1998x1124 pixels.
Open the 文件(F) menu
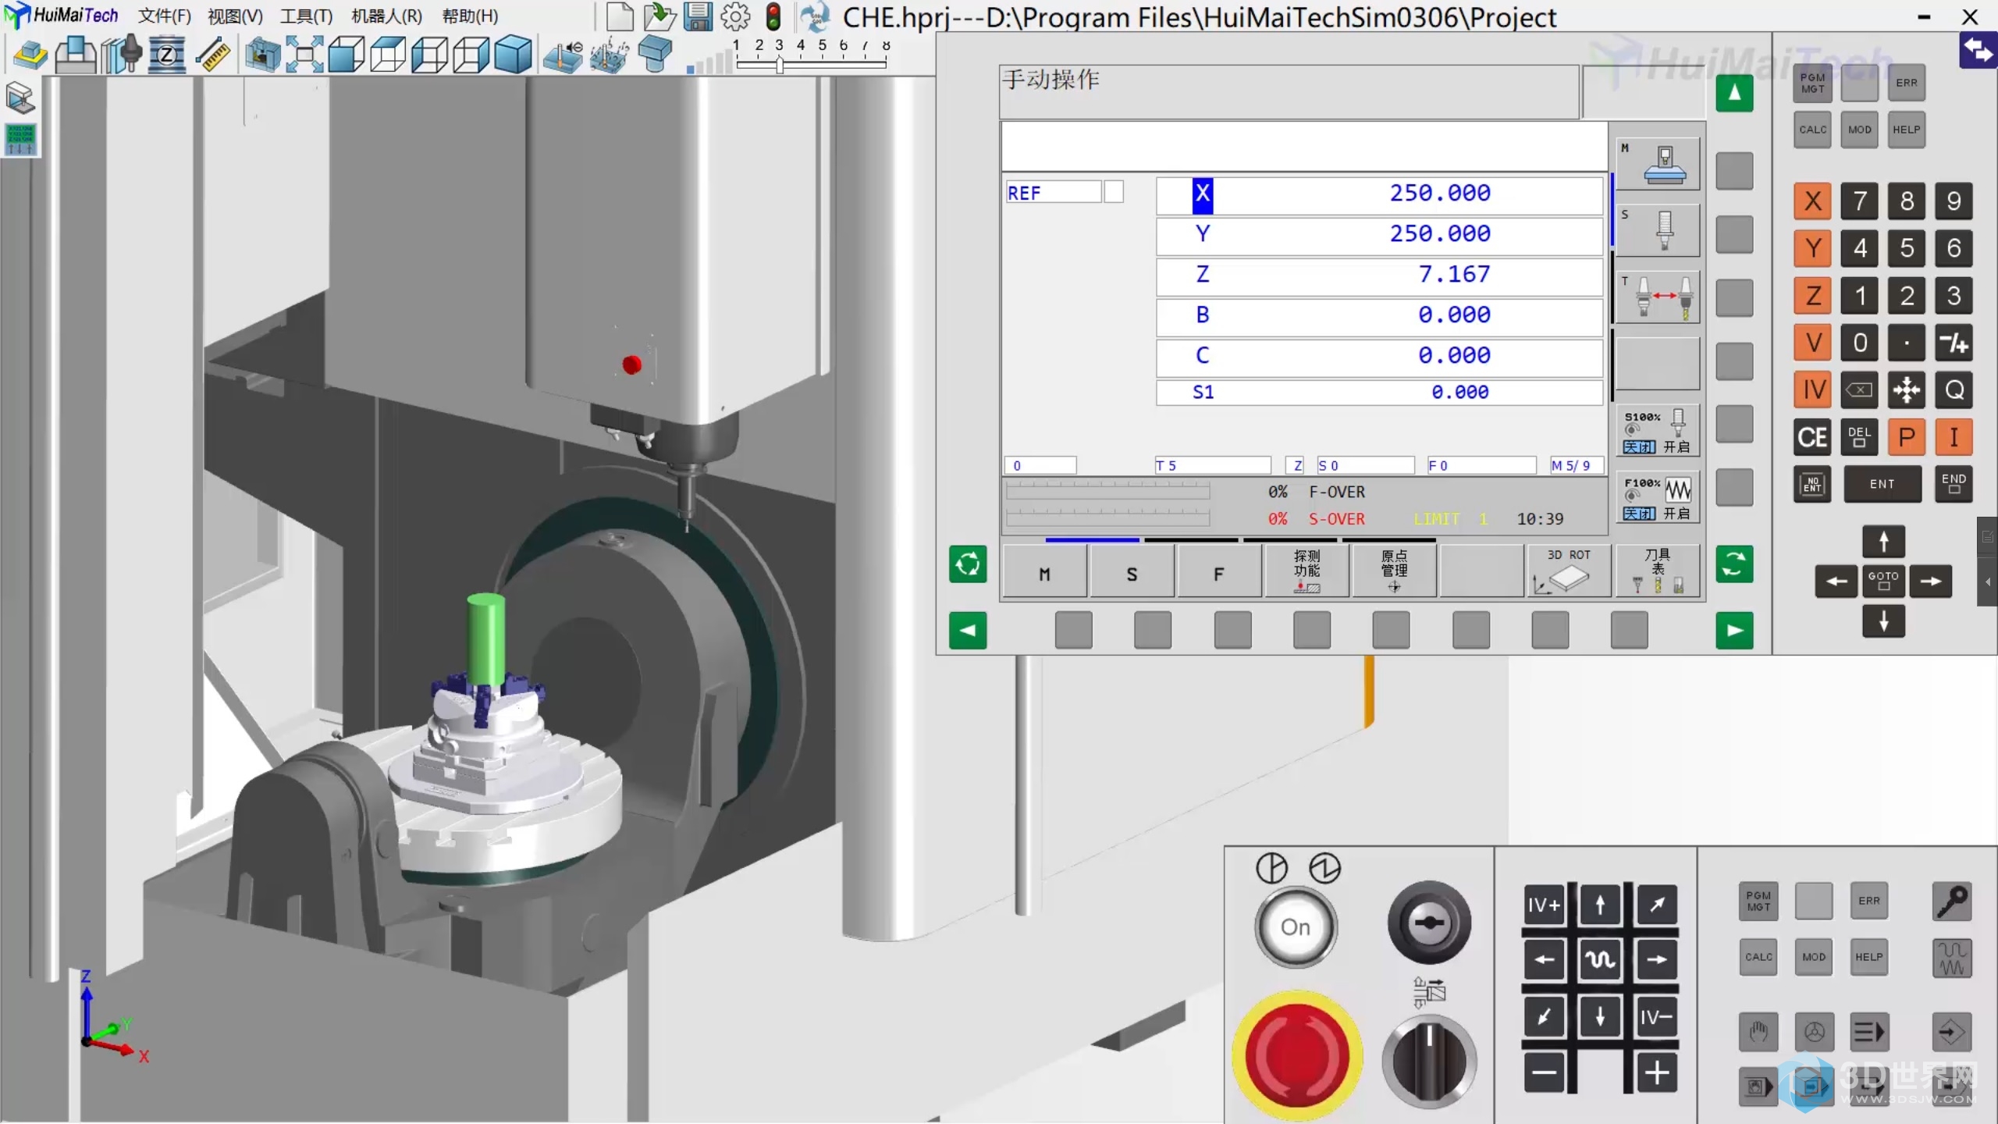click(164, 16)
